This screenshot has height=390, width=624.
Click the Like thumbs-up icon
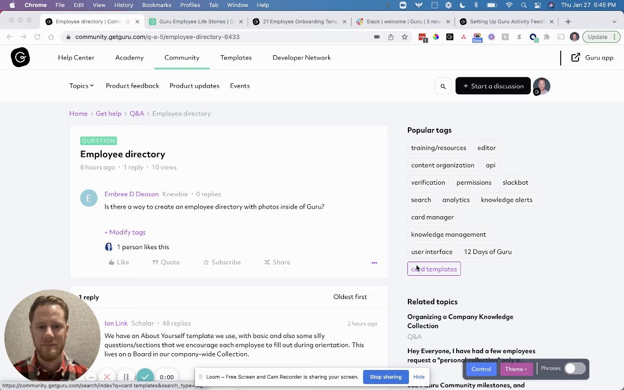pyautogui.click(x=112, y=262)
